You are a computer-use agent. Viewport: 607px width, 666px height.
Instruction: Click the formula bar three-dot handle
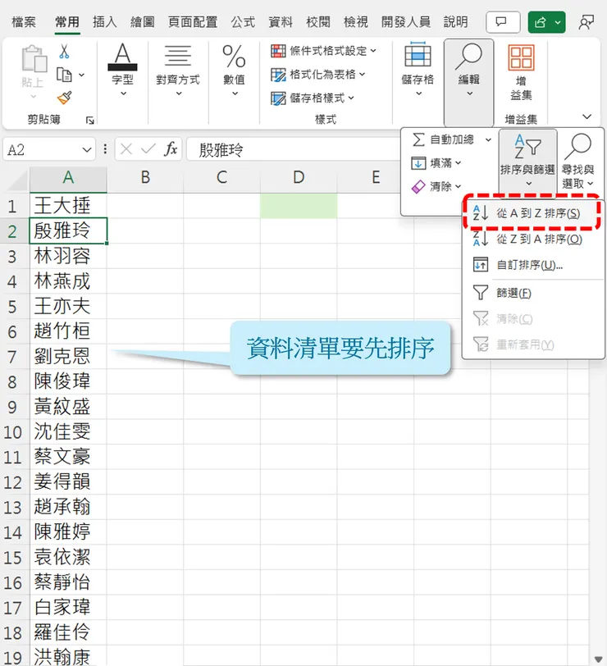tap(105, 149)
